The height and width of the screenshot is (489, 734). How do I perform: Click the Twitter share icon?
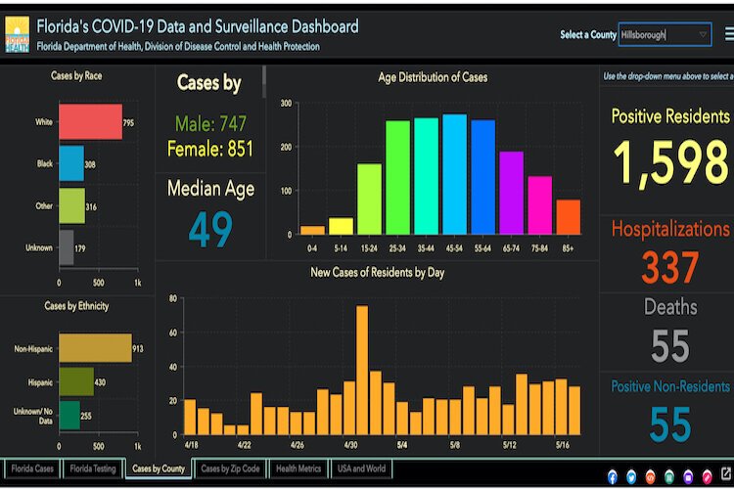click(631, 476)
